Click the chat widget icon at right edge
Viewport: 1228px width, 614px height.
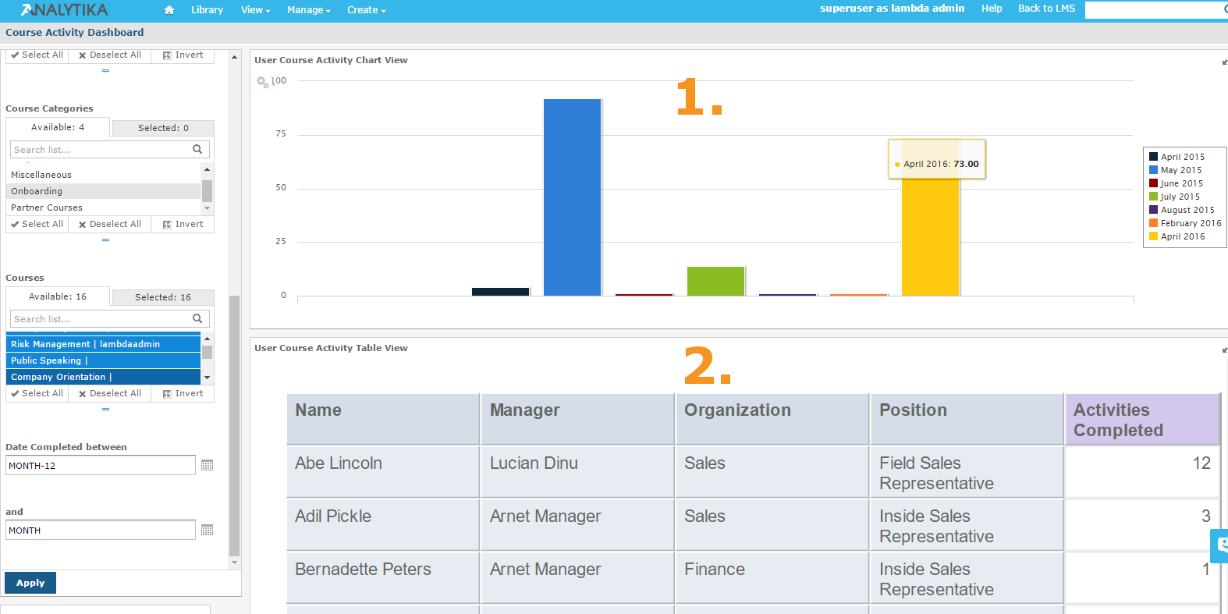(1220, 545)
